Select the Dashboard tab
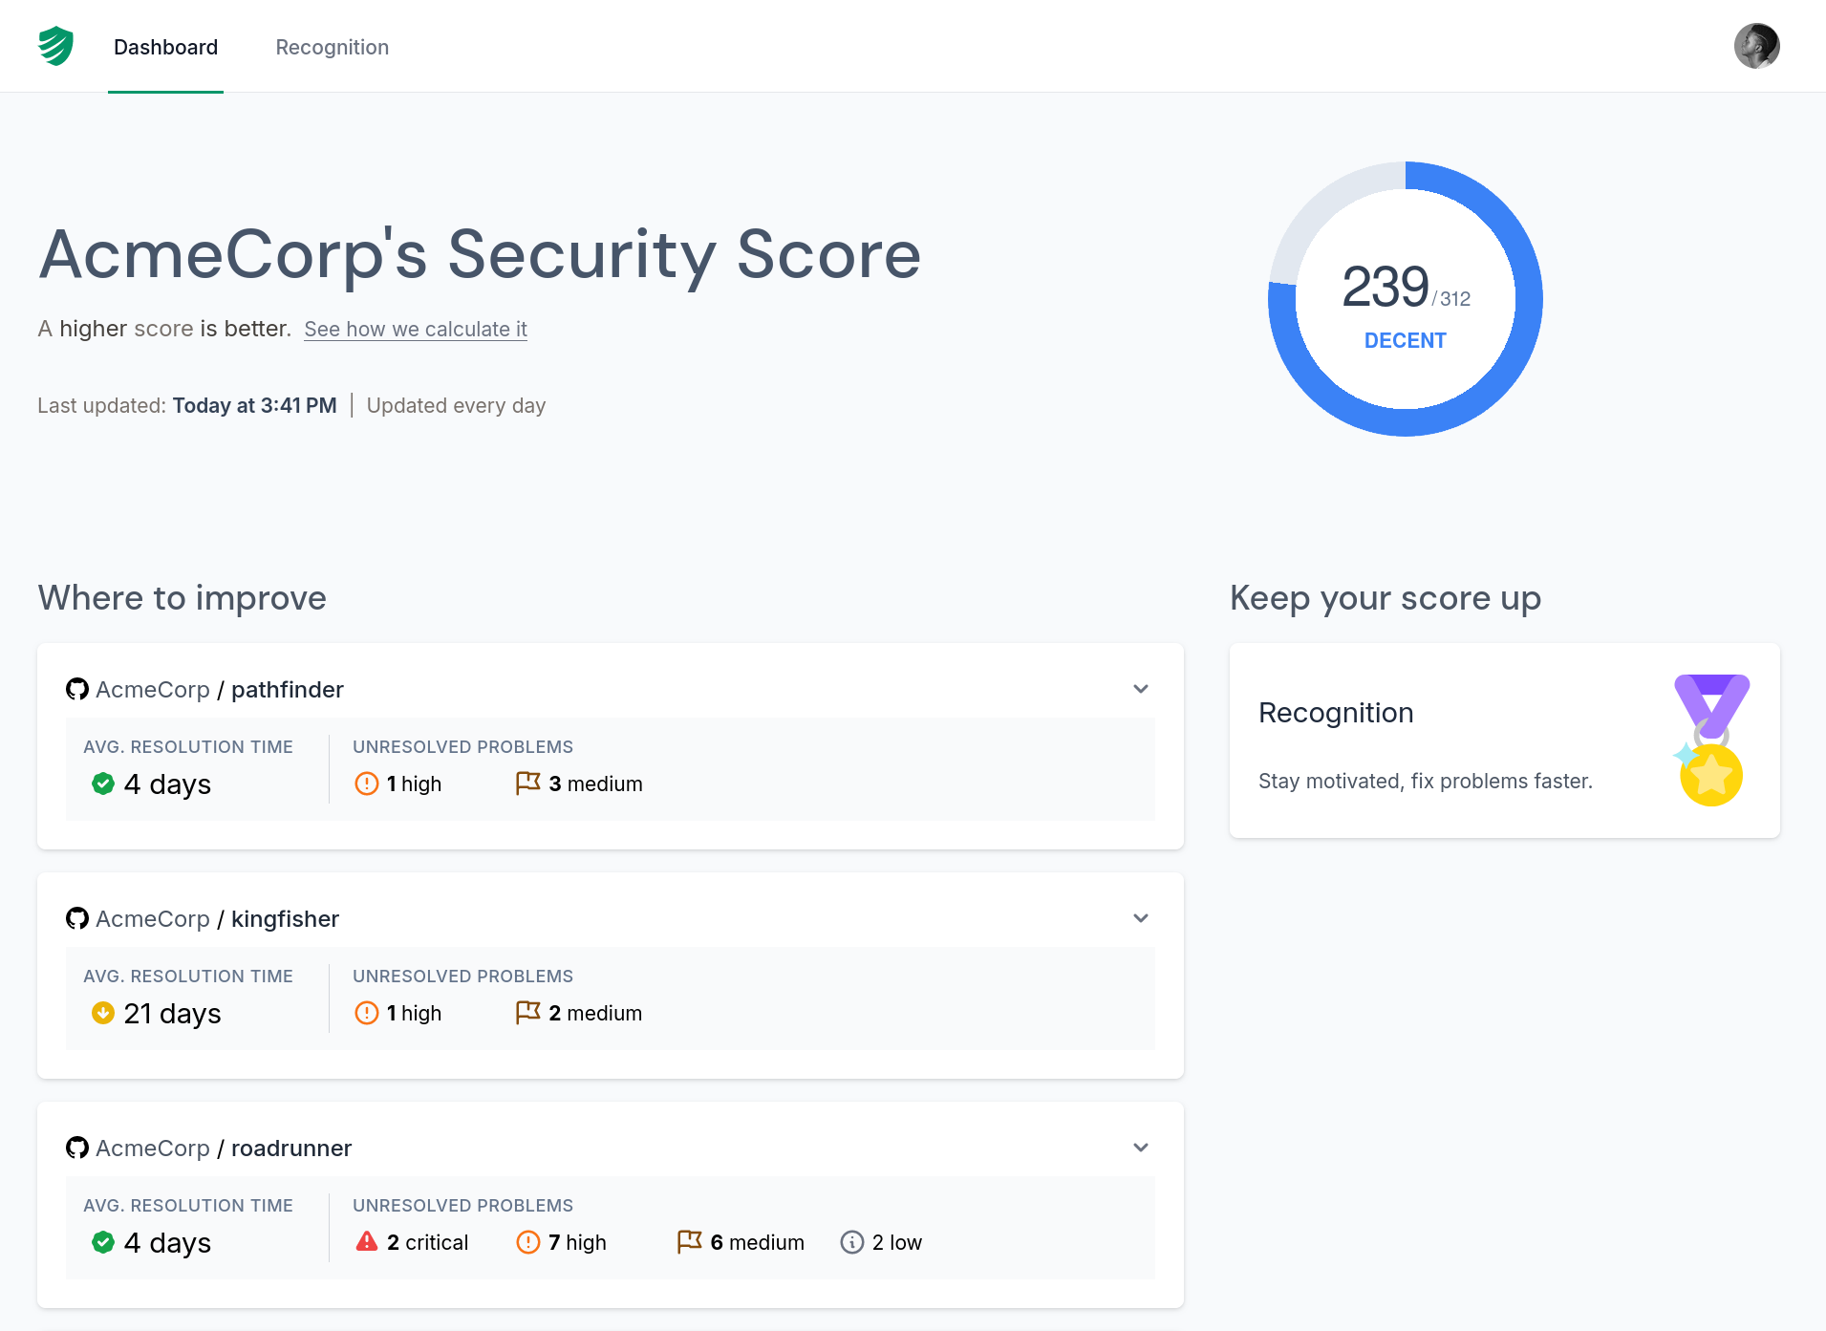1826x1331 pixels. 165,47
